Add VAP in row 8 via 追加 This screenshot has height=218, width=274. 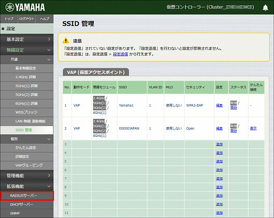tap(219, 187)
